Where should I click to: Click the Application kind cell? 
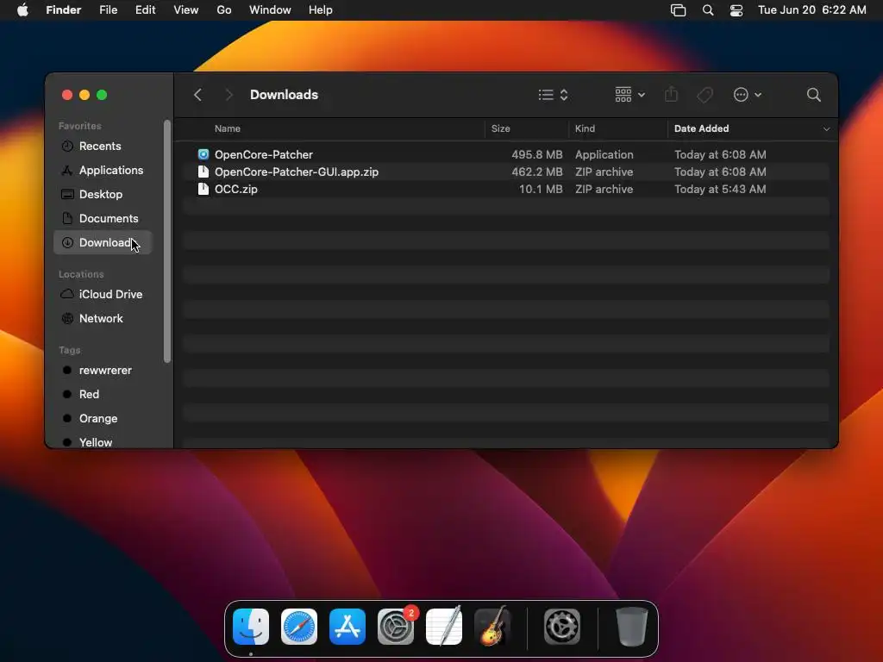point(604,154)
